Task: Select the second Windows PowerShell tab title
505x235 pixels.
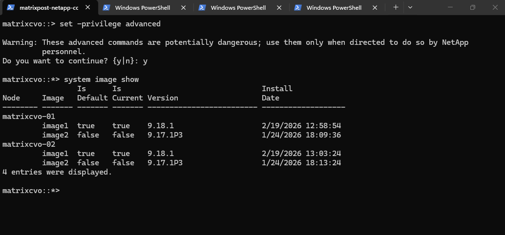Action: tap(143, 7)
